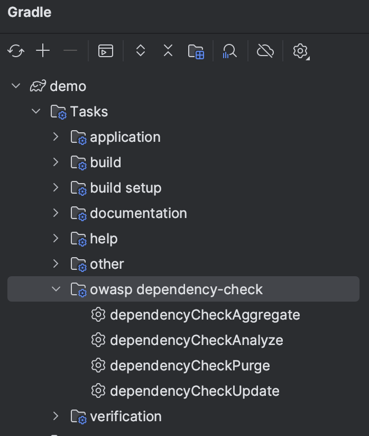The image size is (369, 436).
Task: Expand the help task group
Action: pos(56,238)
